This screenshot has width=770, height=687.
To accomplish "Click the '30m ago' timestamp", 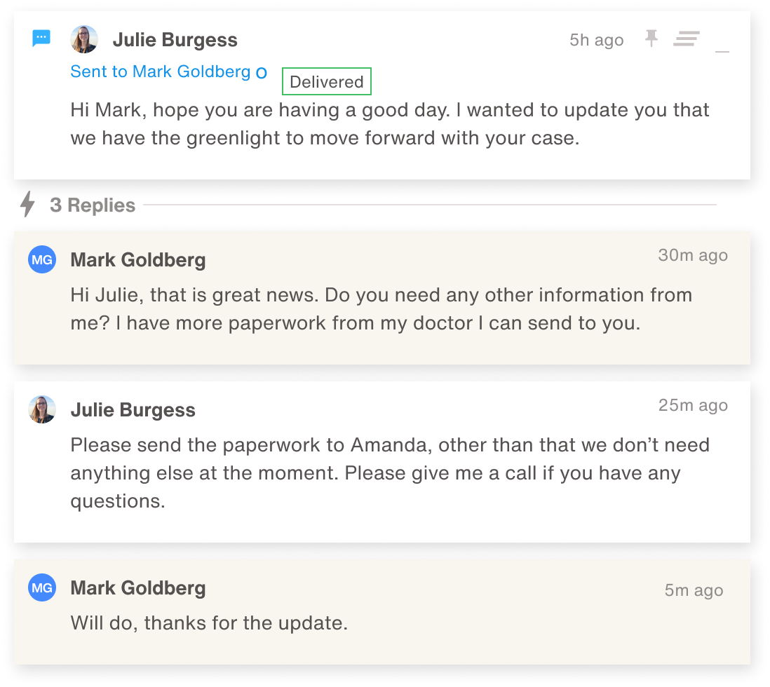I will point(693,255).
